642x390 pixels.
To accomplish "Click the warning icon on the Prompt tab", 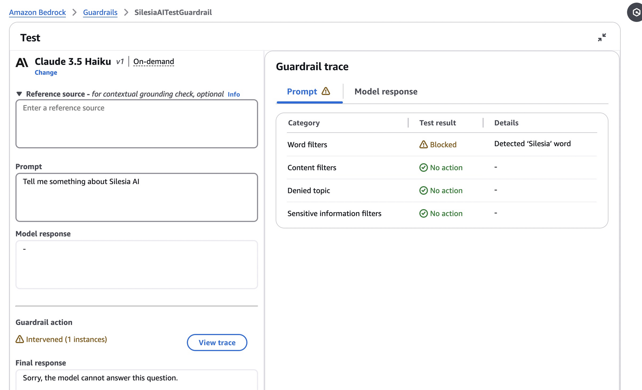I will tap(326, 91).
